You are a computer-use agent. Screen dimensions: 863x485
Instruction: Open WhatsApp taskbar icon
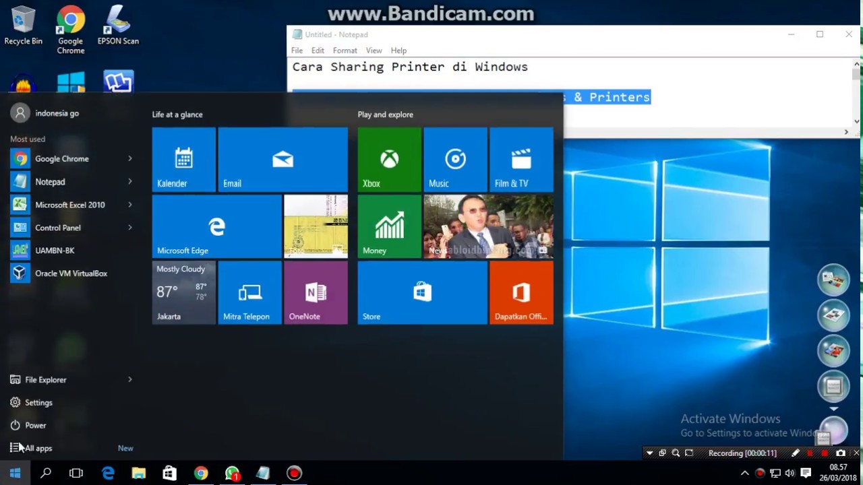(233, 474)
